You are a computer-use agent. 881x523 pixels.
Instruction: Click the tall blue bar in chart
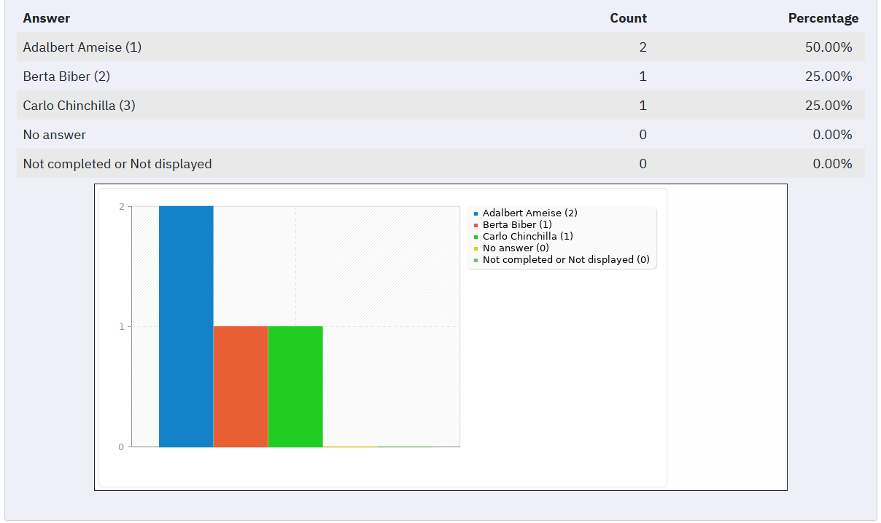click(x=186, y=326)
